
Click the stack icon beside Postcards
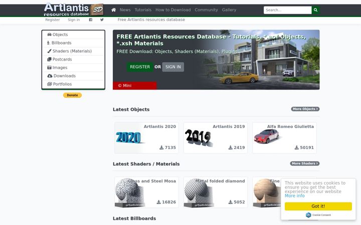(x=49, y=59)
